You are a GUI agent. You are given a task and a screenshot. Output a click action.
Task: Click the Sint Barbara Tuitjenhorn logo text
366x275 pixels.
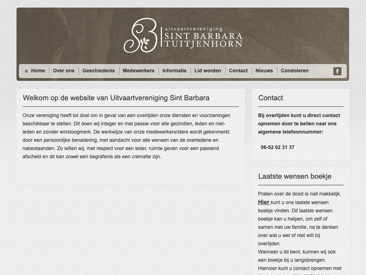(202, 38)
